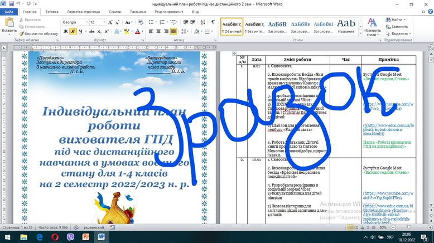Viewport: 434px width, 243px height.
Task: Click украинский language in status bar
Action: point(94,227)
